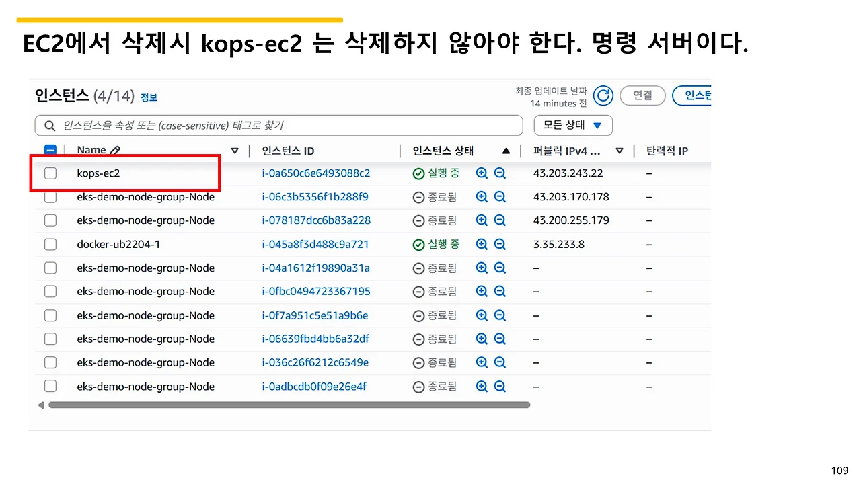The height and width of the screenshot is (484, 861).
Task: Zoom out icon on row i-0f7a951c5e51a9b6e
Action: 500,315
